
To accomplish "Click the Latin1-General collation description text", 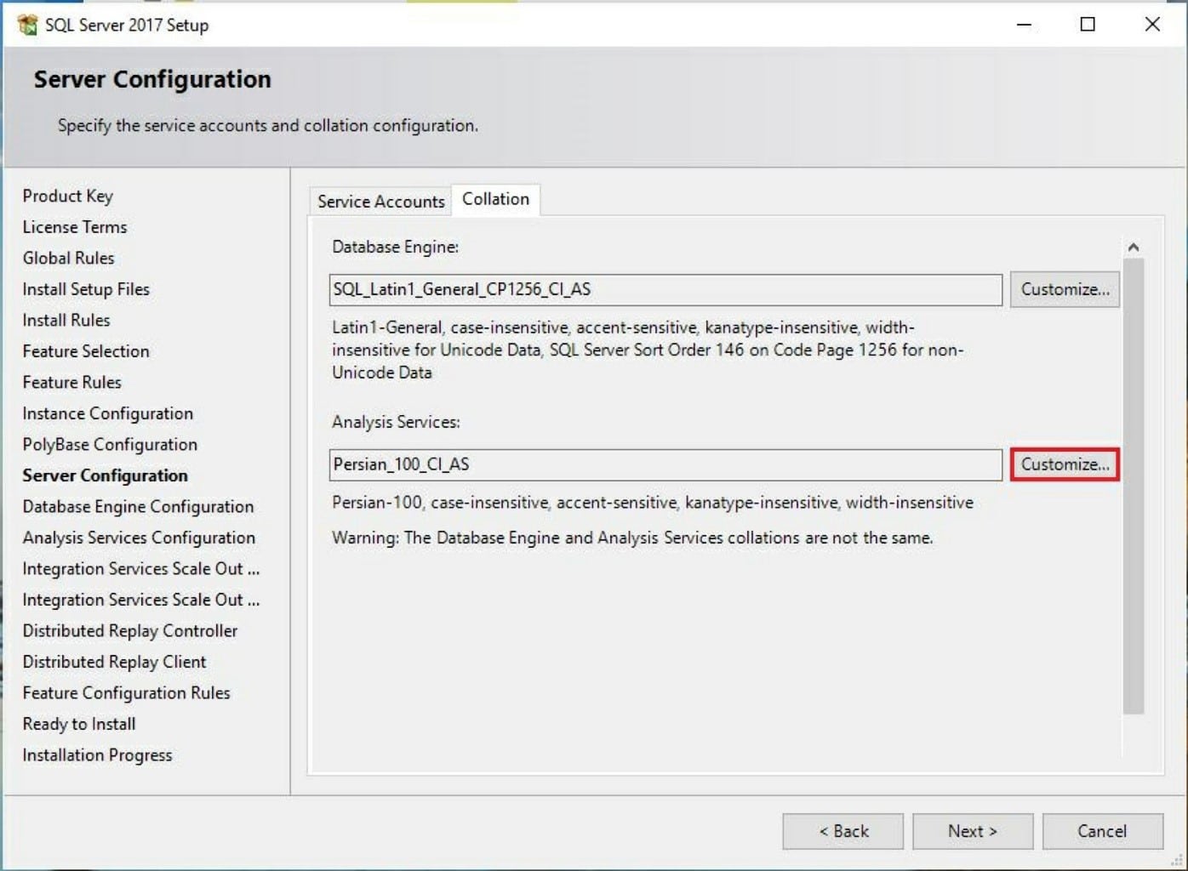I will click(648, 350).
